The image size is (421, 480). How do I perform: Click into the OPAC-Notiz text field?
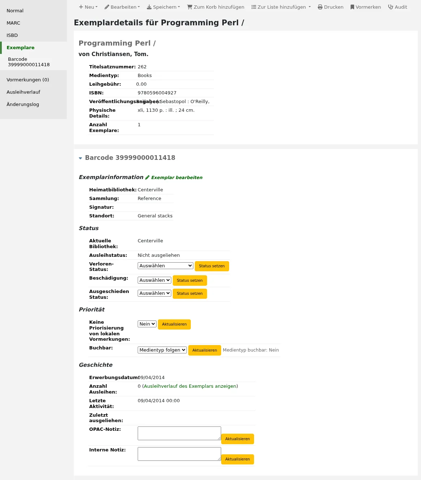179,433
